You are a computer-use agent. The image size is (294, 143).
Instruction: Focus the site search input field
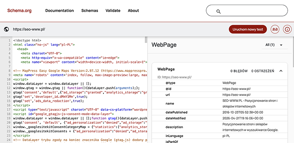click(x=247, y=11)
